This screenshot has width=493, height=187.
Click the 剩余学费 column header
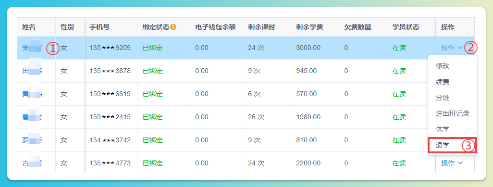309,27
